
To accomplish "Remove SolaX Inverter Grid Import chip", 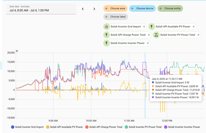I will pos(144,27).
